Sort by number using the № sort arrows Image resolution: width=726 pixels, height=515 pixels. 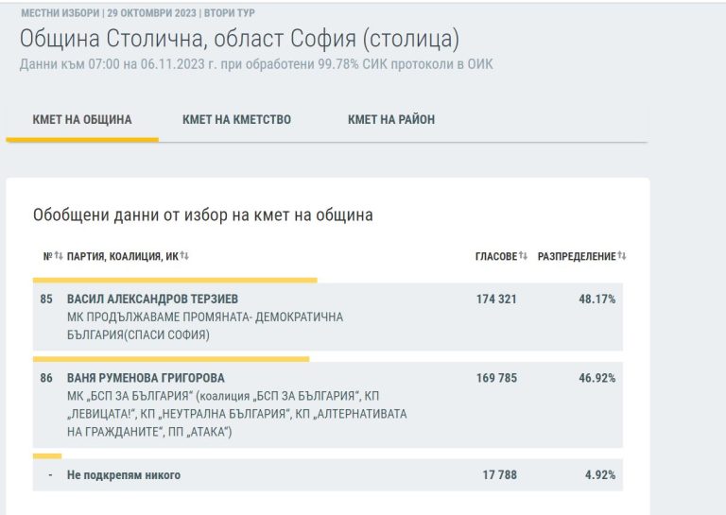[59, 256]
